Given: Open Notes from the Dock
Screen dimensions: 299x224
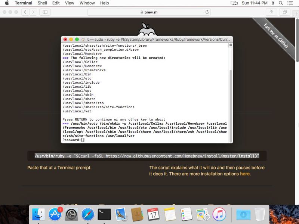Looking at the screenshot, I should pos(170,214).
